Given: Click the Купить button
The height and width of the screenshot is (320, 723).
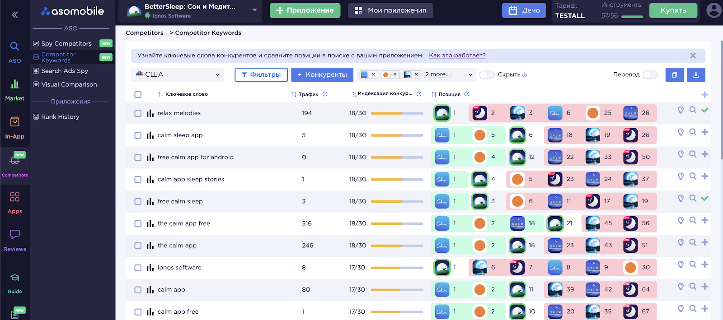Looking at the screenshot, I should point(673,10).
